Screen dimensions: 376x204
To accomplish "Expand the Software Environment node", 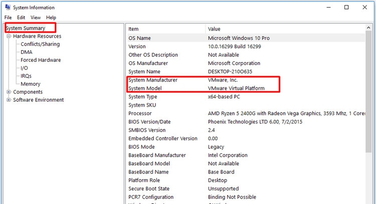I will click(x=9, y=100).
